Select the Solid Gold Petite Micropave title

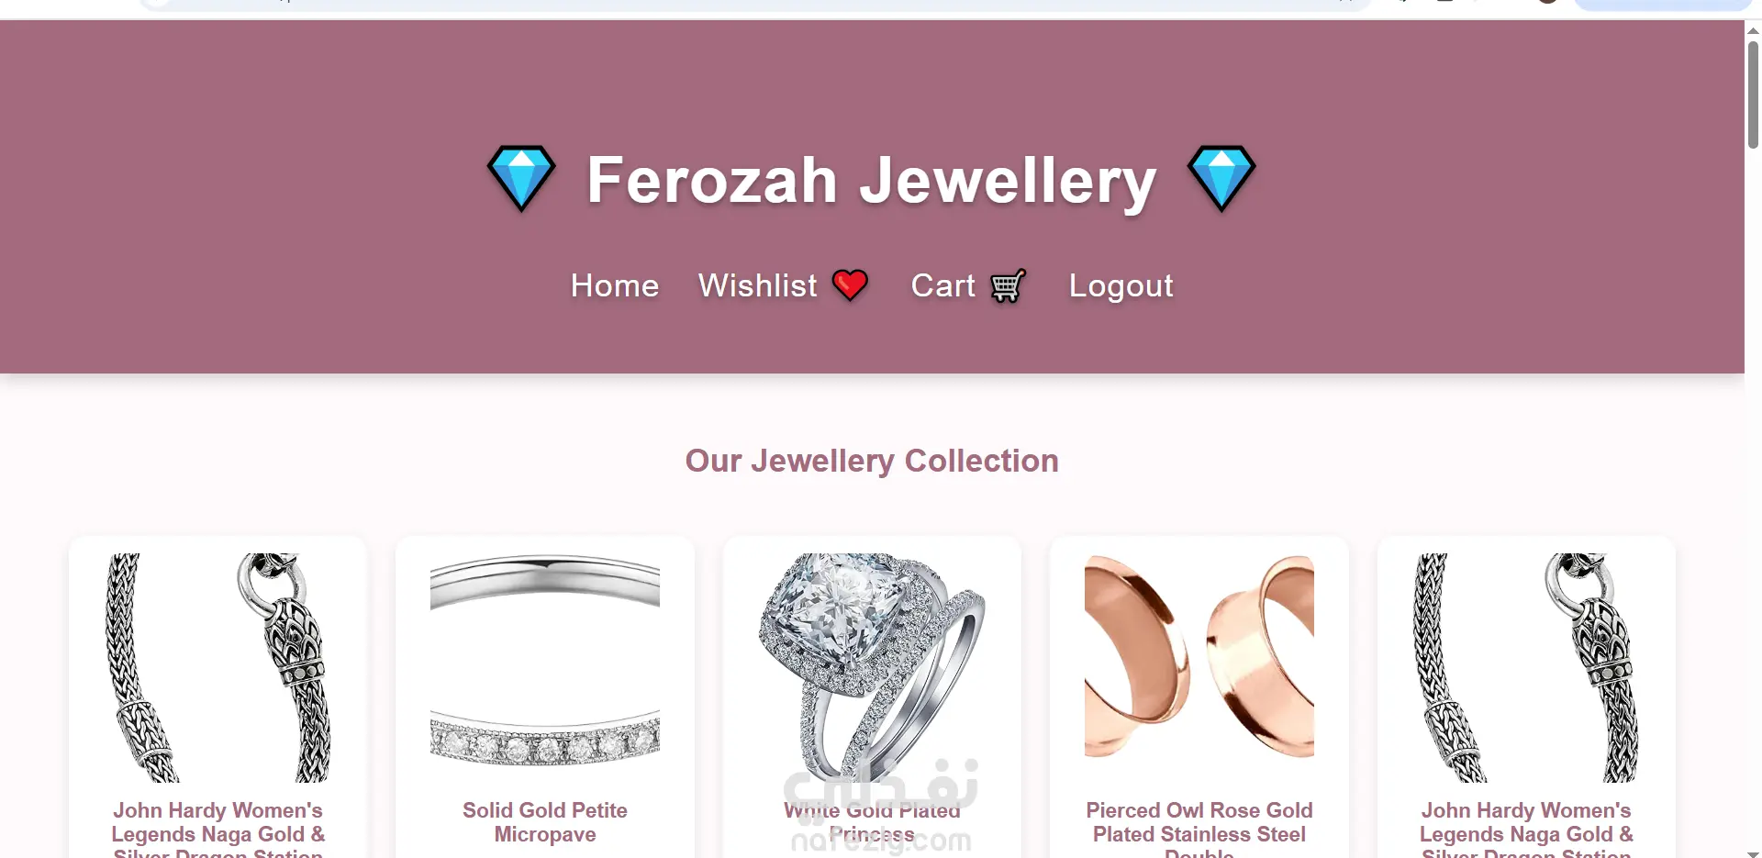(545, 822)
